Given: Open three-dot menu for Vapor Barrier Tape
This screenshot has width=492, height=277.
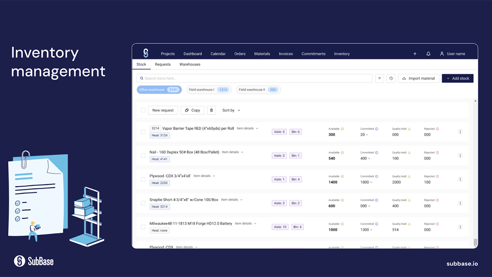Looking at the screenshot, I should [x=460, y=132].
